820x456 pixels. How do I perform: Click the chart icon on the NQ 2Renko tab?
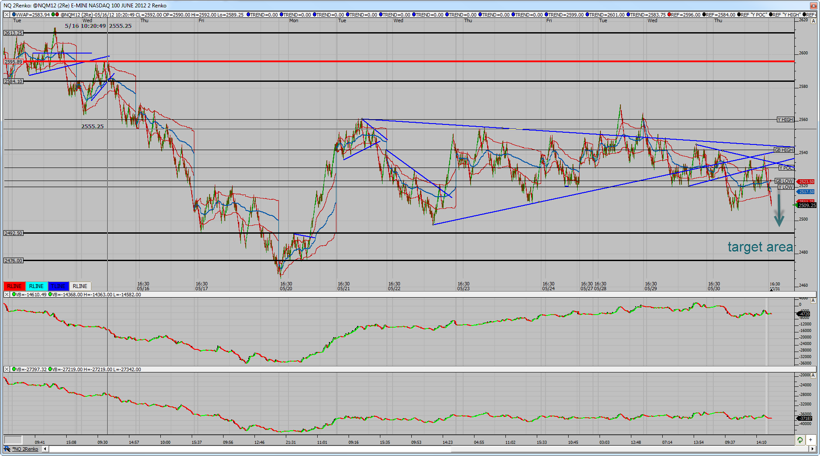point(7,449)
